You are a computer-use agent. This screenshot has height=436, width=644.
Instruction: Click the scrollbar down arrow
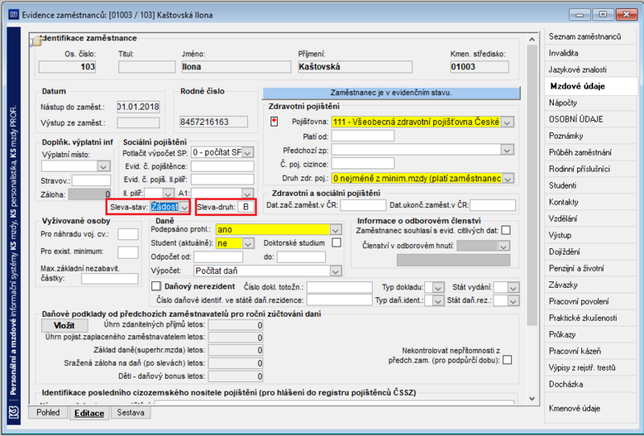532,399
